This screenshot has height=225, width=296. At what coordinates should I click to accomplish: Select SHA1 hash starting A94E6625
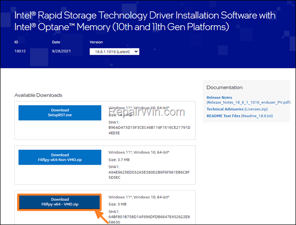point(149,175)
